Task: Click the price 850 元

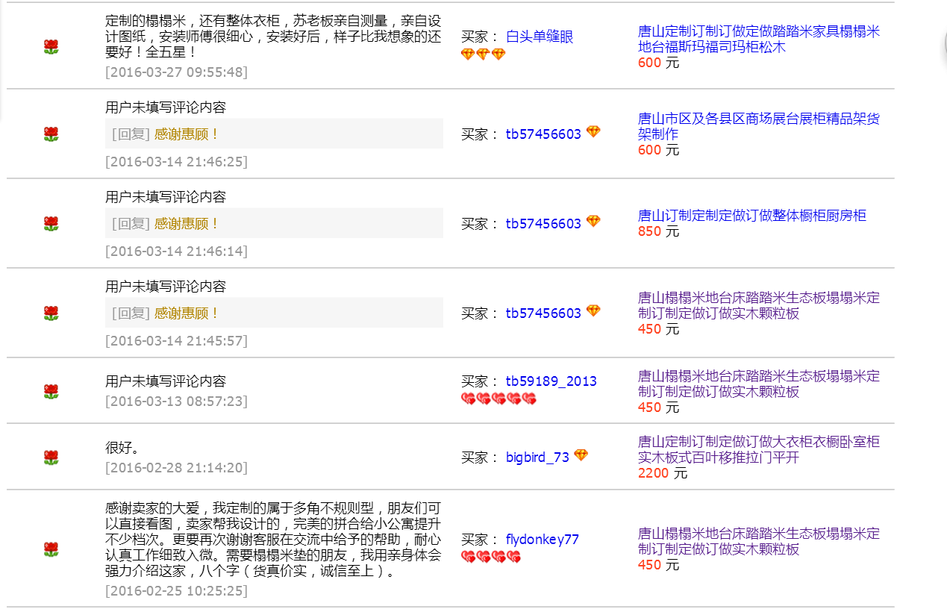Action: [x=659, y=231]
